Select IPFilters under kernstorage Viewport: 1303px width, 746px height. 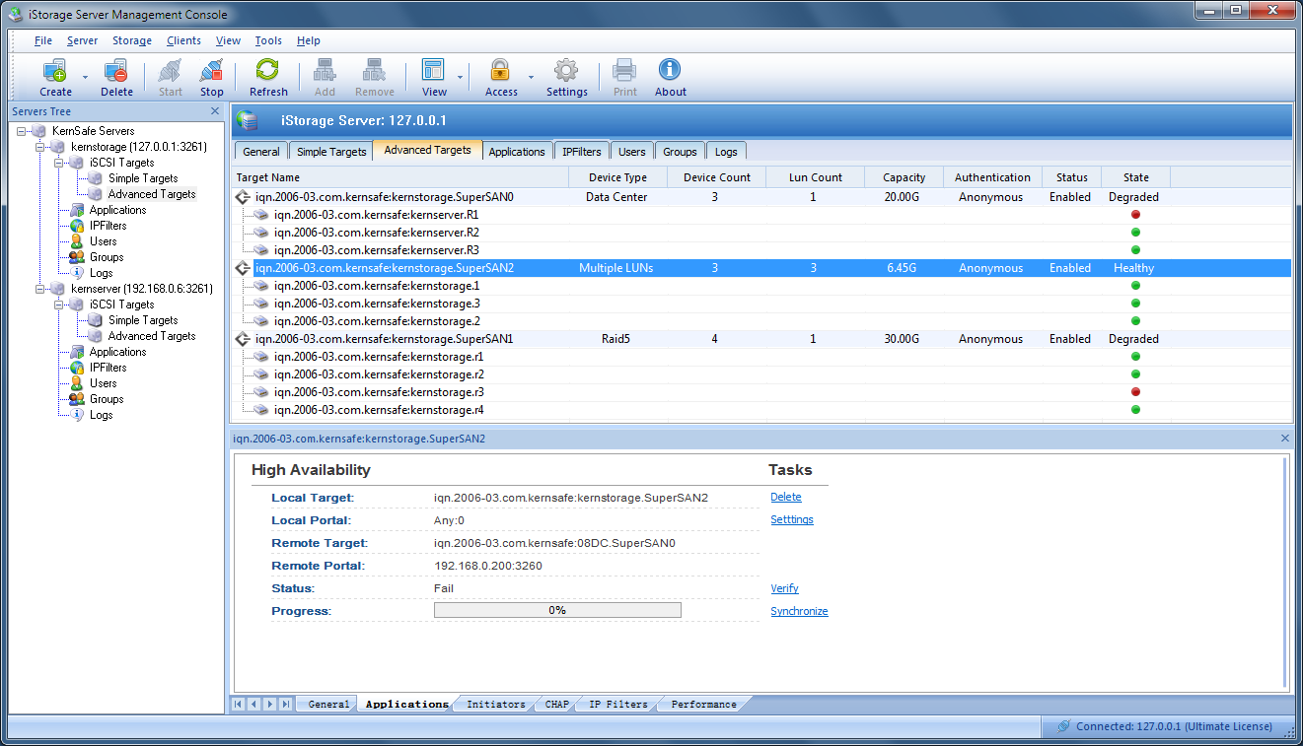[108, 226]
